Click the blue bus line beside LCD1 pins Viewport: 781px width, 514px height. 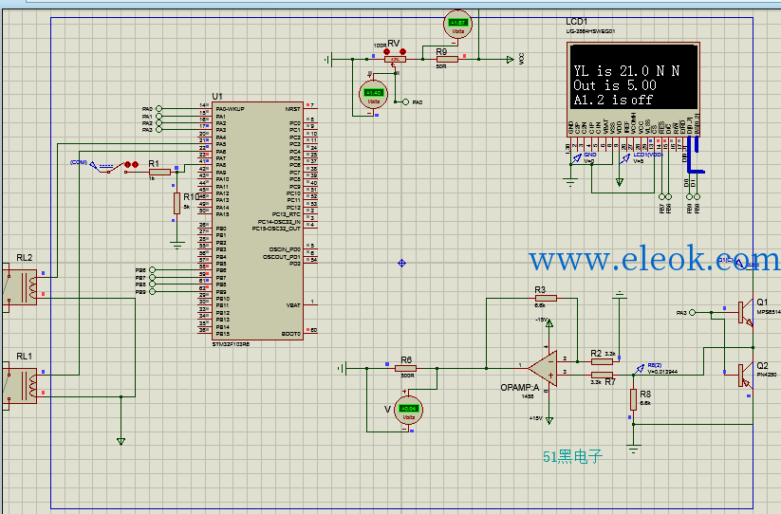point(689,155)
